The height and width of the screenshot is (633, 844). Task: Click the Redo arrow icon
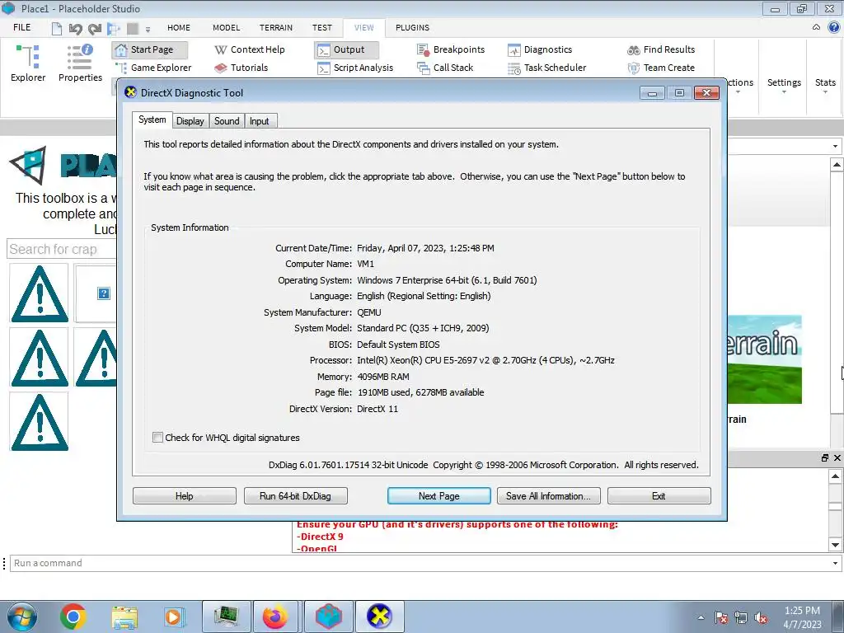(x=95, y=29)
